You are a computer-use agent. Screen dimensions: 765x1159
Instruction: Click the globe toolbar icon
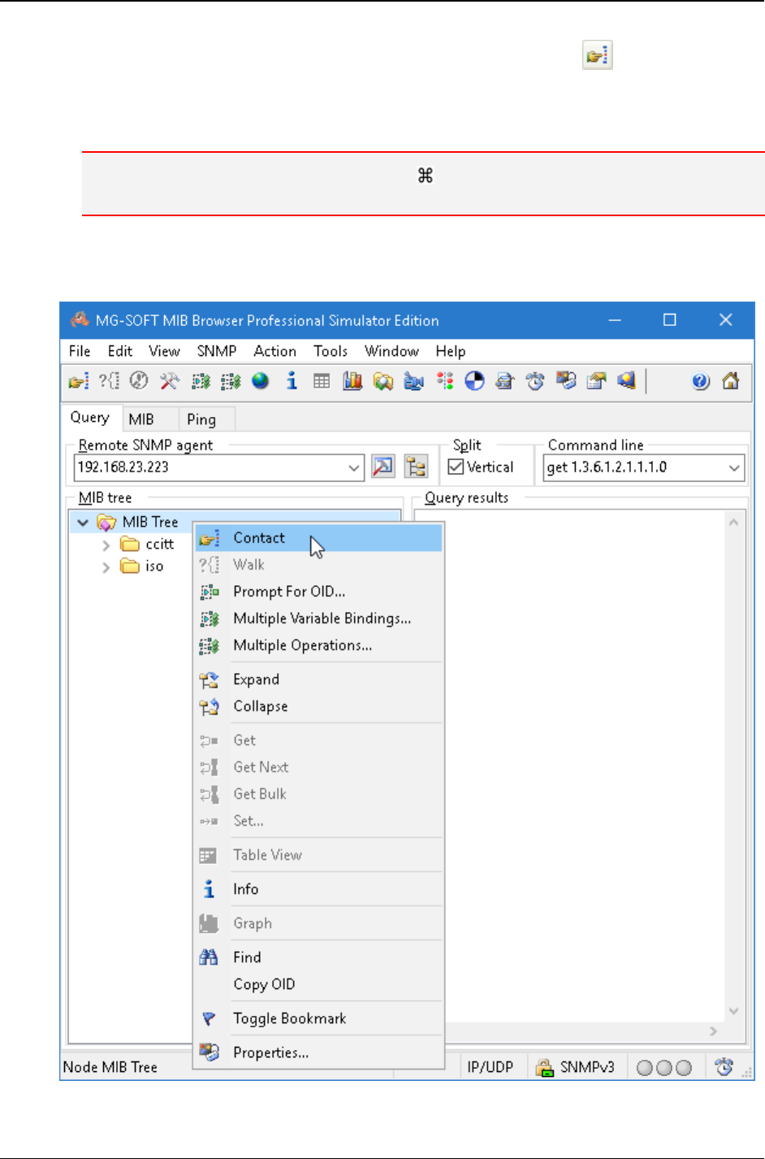(x=261, y=381)
